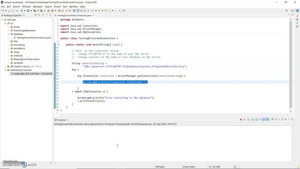Remove launch from the Console
The image size is (300, 169).
[244, 119]
